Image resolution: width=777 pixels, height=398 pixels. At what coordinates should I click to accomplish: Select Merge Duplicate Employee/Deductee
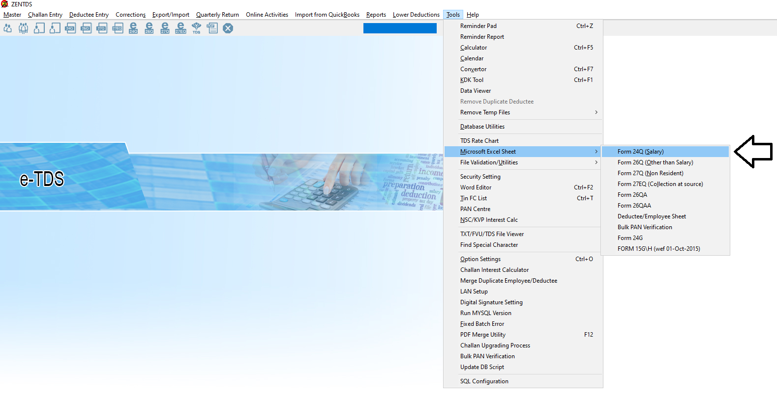point(523,281)
